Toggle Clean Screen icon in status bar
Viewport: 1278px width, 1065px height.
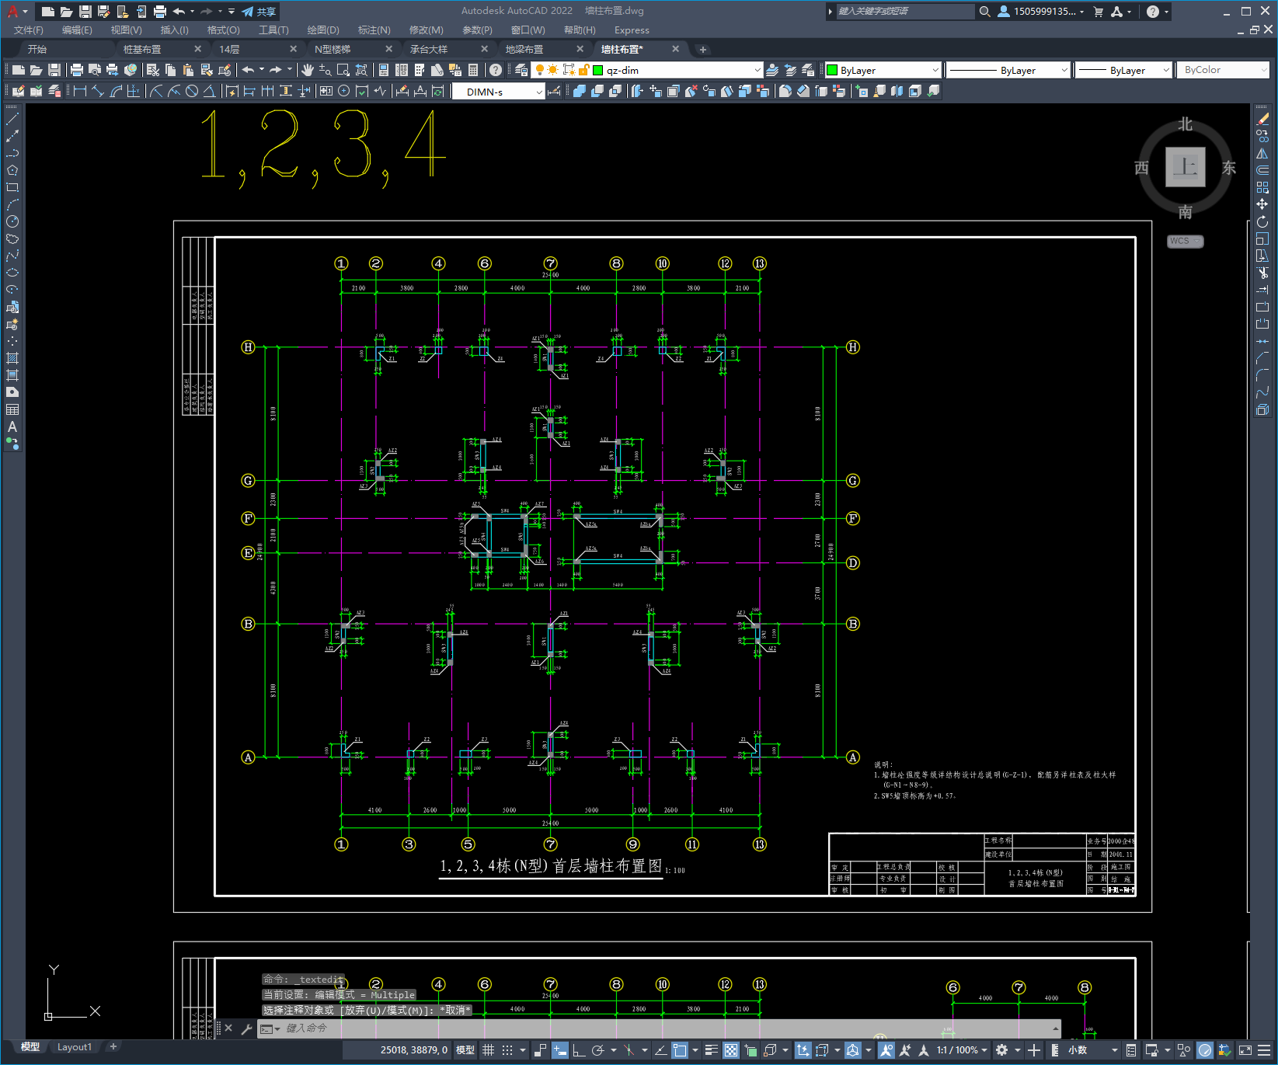click(x=1245, y=1050)
